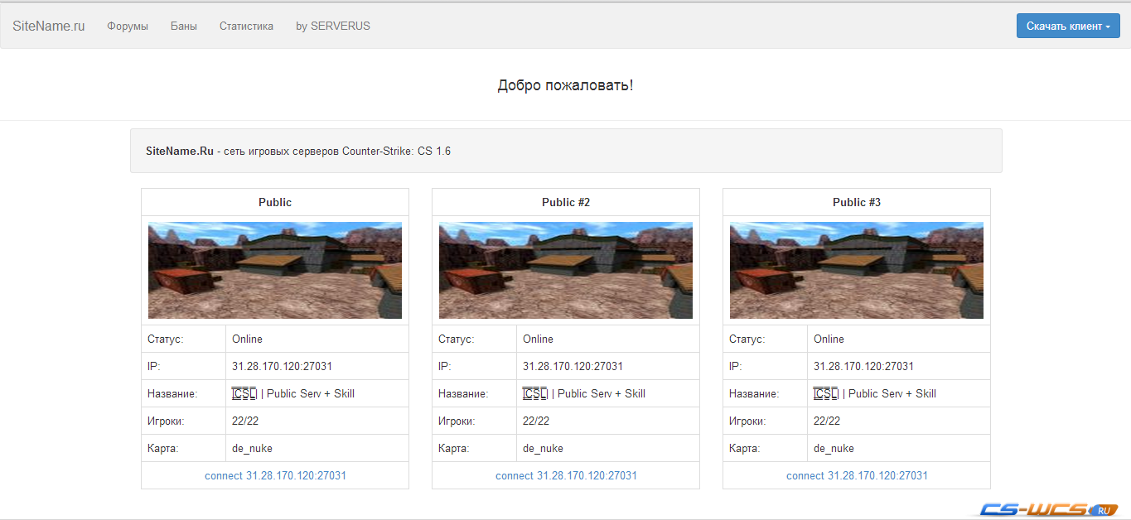1131x520 pixels.
Task: Open the Баны navbar item
Action: (x=184, y=26)
